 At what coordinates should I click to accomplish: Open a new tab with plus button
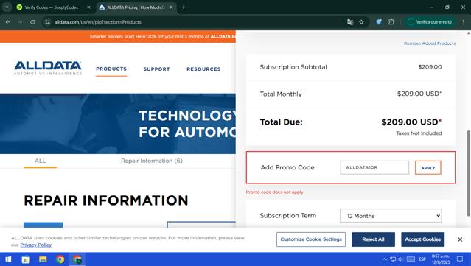[184, 7]
